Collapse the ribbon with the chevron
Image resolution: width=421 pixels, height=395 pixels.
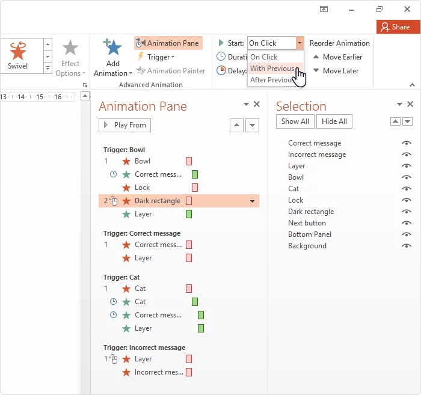pyautogui.click(x=412, y=85)
